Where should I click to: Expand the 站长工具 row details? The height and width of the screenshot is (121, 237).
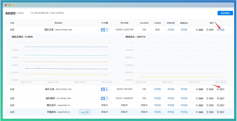coord(221,89)
